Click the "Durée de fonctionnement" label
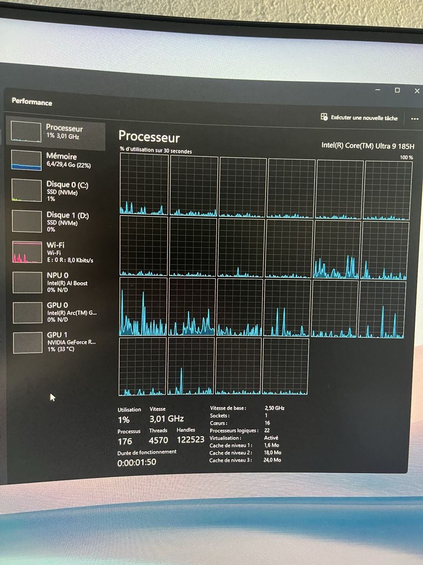This screenshot has width=423, height=565. 147,452
